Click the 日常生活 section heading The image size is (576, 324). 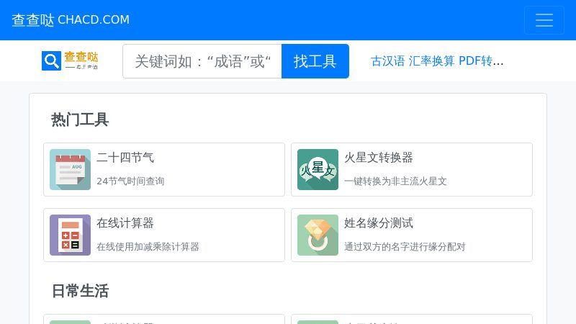tap(80, 291)
